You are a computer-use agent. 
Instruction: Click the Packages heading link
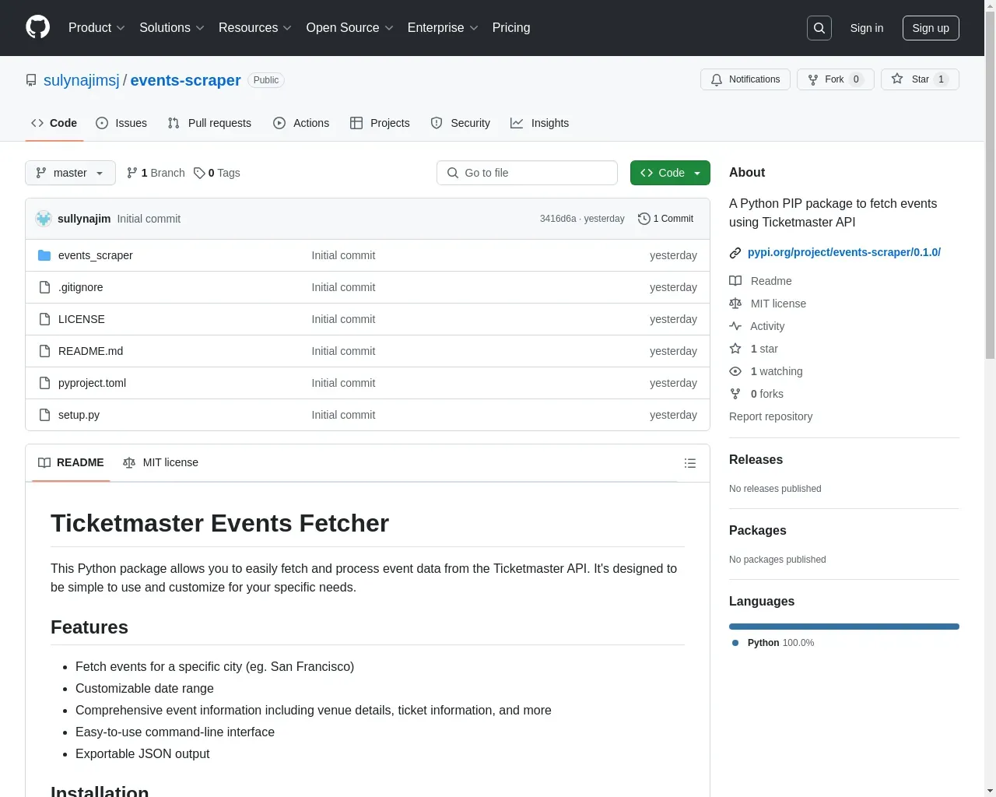(x=757, y=531)
